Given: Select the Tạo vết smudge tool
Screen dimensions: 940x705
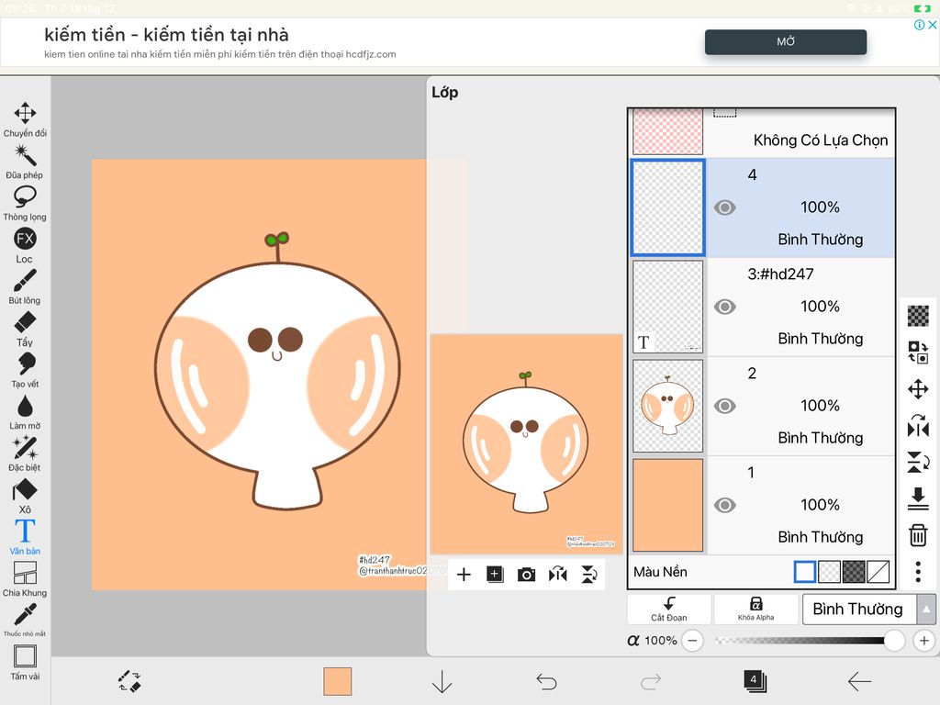Looking at the screenshot, I should [x=25, y=371].
